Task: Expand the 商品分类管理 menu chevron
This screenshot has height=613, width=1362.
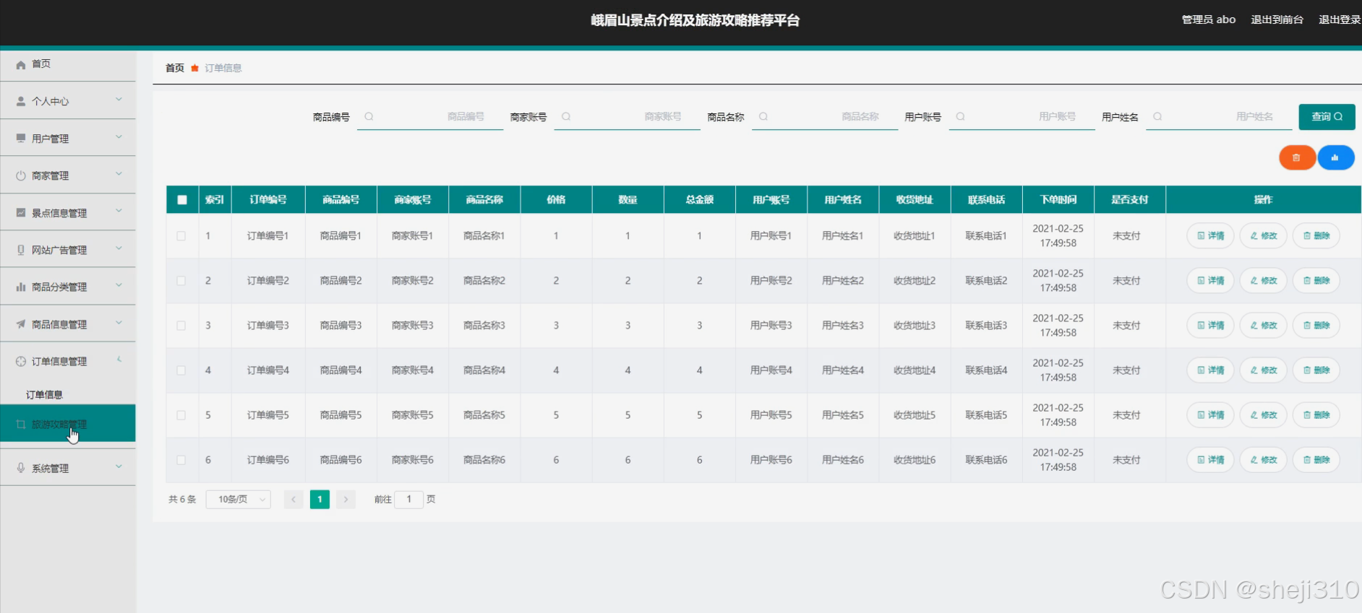Action: tap(119, 285)
